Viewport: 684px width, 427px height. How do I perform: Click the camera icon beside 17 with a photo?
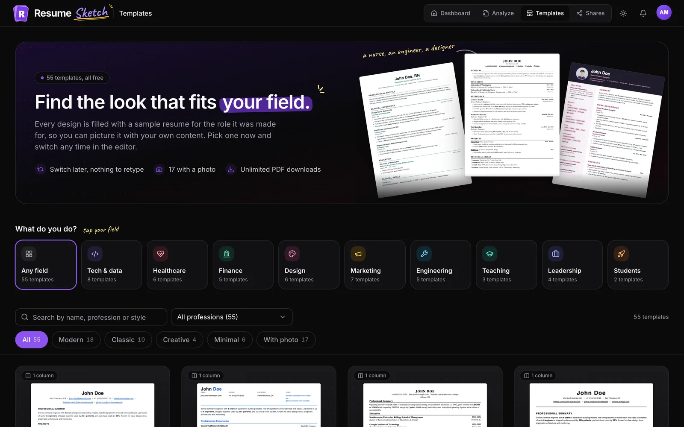click(x=159, y=170)
